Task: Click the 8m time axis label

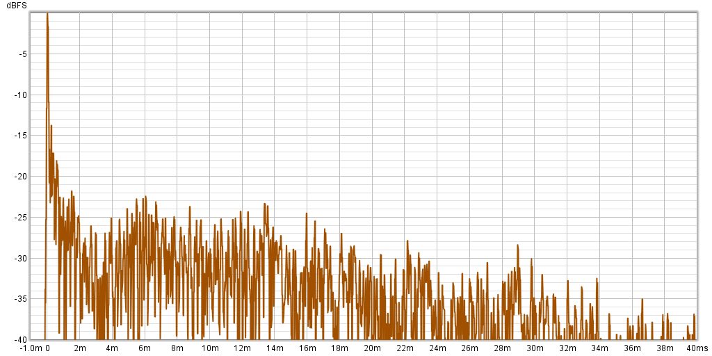Action: coord(177,349)
